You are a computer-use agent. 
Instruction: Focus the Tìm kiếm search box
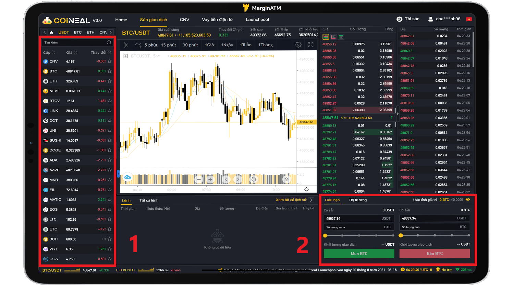click(x=77, y=42)
